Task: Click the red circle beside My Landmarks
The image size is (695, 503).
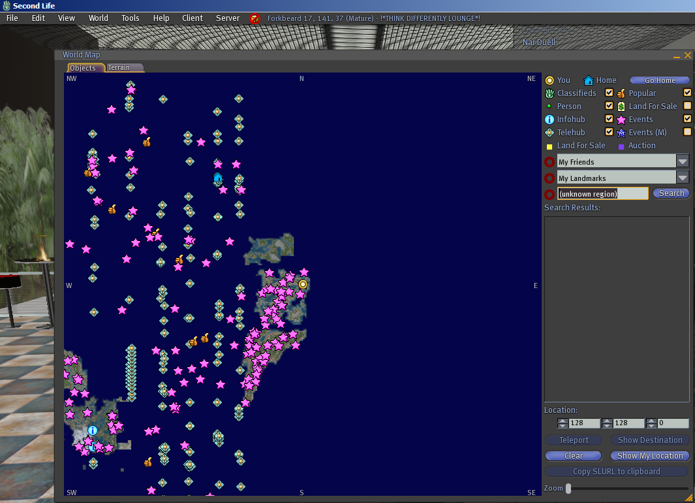Action: [x=549, y=178]
